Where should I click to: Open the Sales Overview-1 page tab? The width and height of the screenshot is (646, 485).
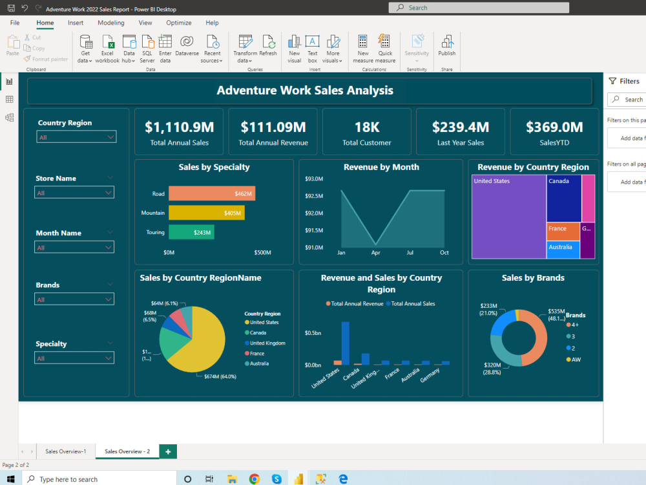pos(66,451)
